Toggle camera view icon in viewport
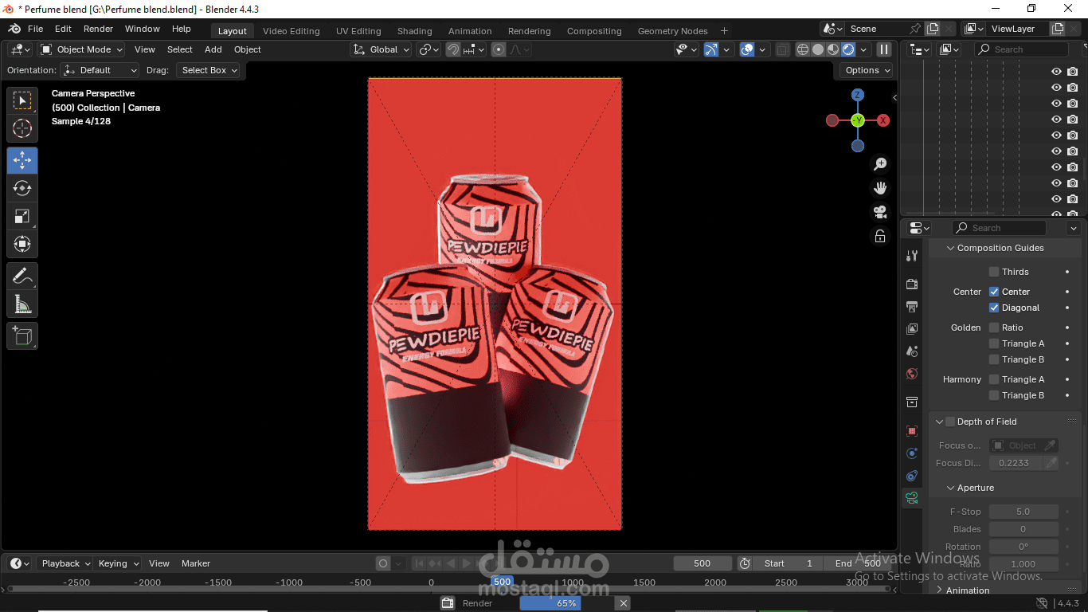Viewport: 1088px width, 612px height. [880, 212]
